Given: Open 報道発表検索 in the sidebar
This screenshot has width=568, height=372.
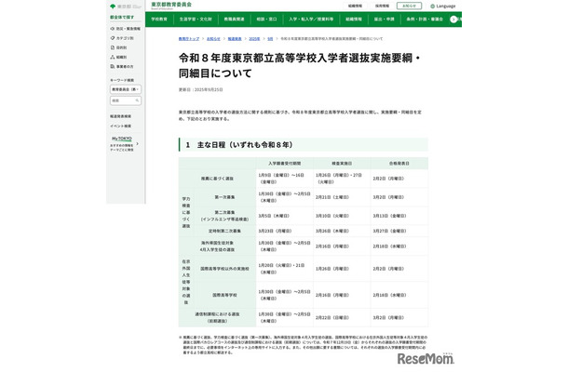Looking at the screenshot, I should coord(121,116).
